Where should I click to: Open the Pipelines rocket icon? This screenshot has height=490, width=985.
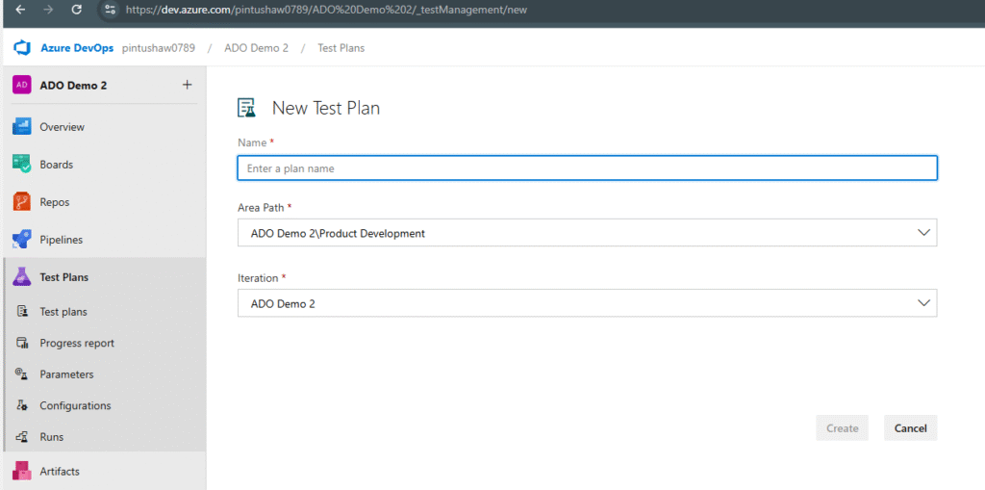pyautogui.click(x=22, y=240)
